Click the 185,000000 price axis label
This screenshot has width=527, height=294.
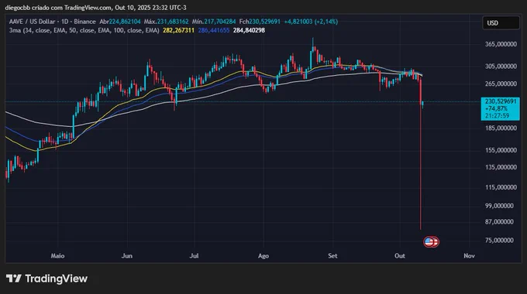[501, 128]
